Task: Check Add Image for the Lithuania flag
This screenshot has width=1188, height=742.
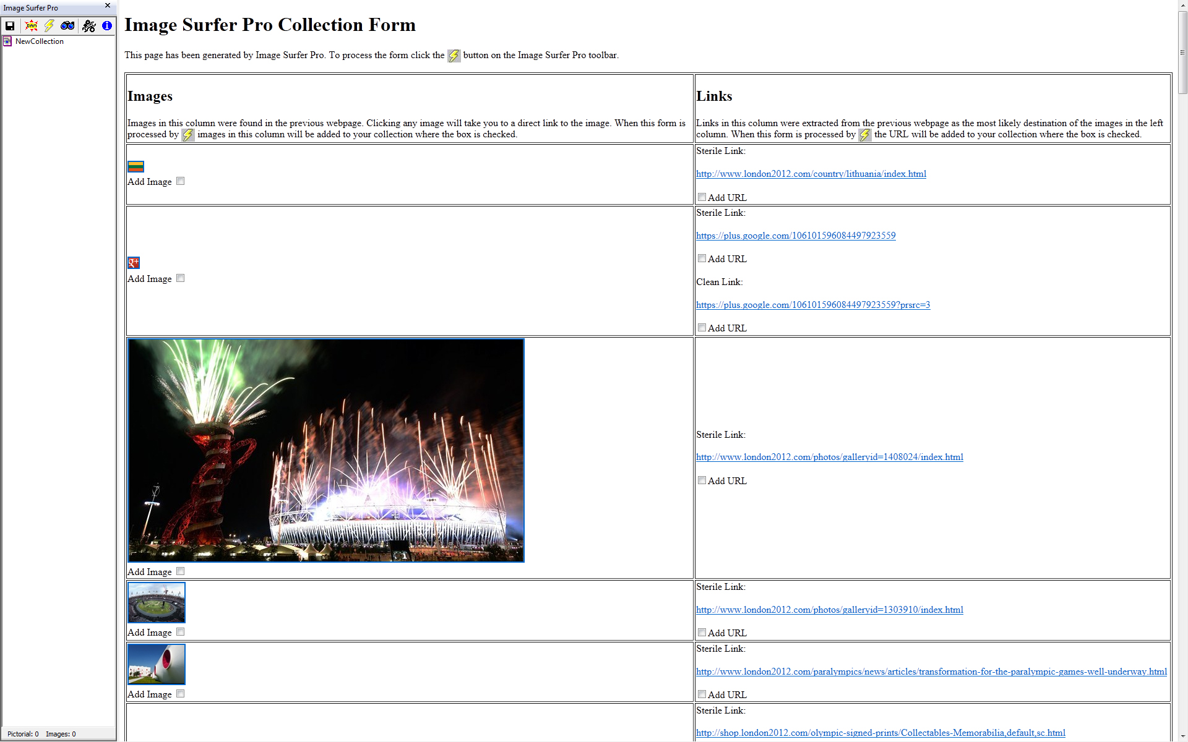Action: tap(181, 181)
